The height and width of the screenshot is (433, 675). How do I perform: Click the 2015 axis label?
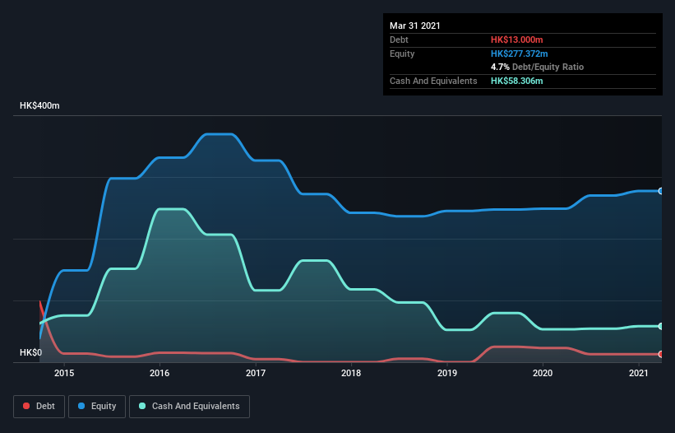point(64,373)
